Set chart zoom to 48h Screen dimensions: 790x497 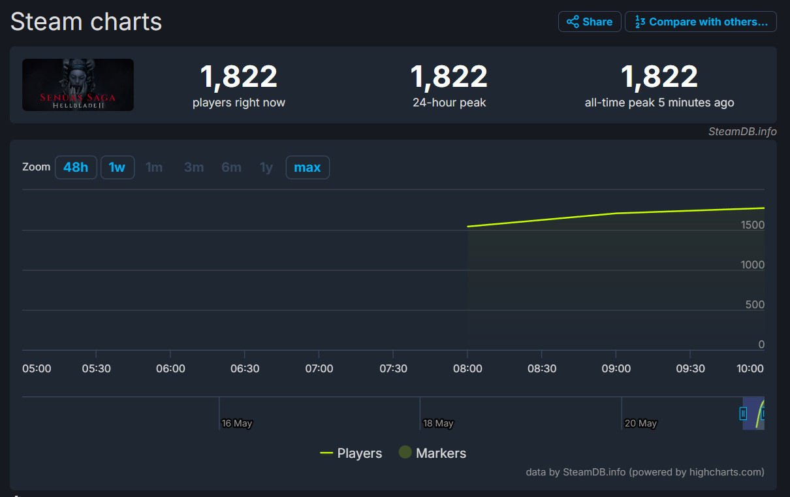coord(76,167)
